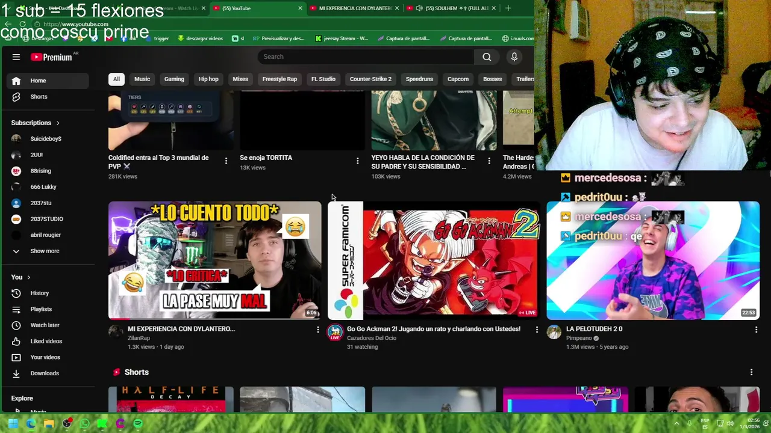771x433 pixels.
Task: Open the $uicideboy$ subscription channel
Action: tap(46, 139)
